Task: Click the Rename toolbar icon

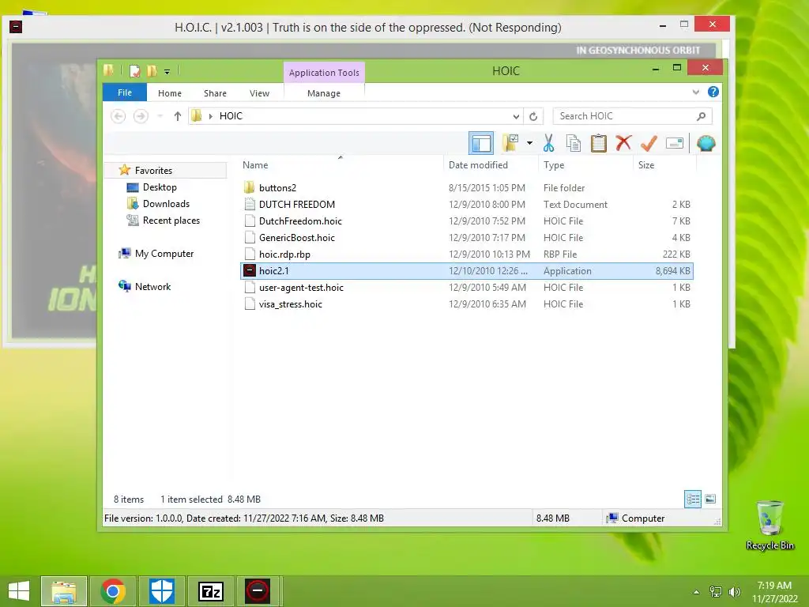Action: [675, 143]
